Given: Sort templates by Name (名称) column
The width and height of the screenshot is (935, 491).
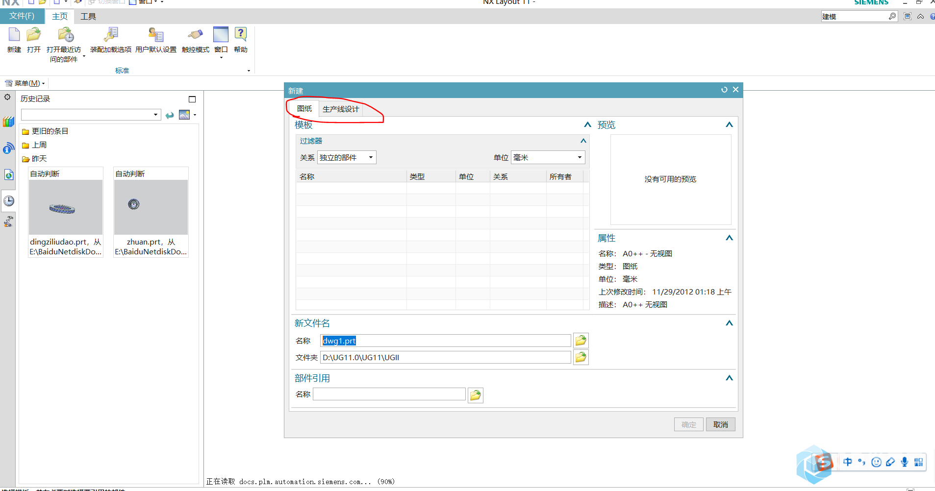Looking at the screenshot, I should tap(351, 176).
